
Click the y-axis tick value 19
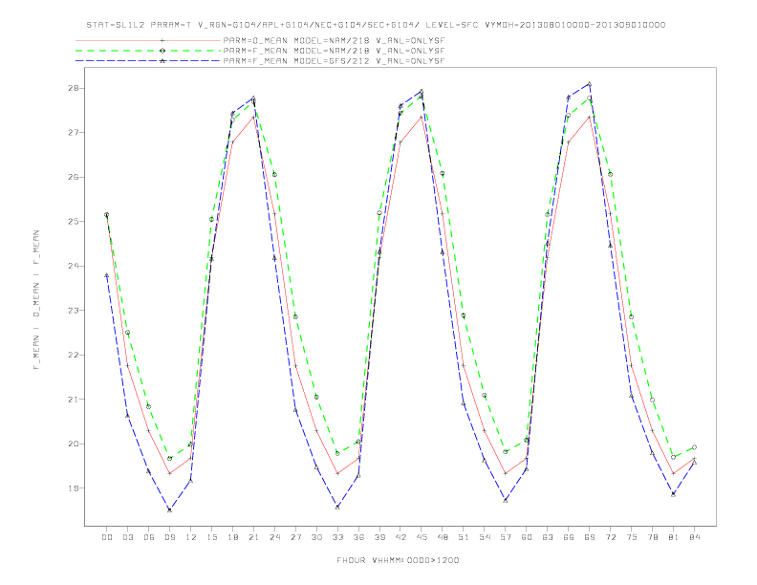(x=74, y=488)
